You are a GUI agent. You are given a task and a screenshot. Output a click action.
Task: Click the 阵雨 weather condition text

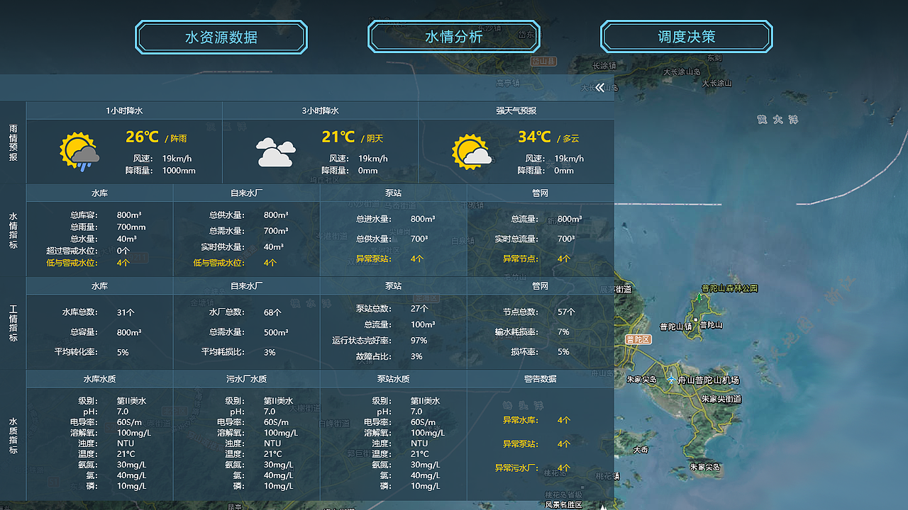coord(179,139)
